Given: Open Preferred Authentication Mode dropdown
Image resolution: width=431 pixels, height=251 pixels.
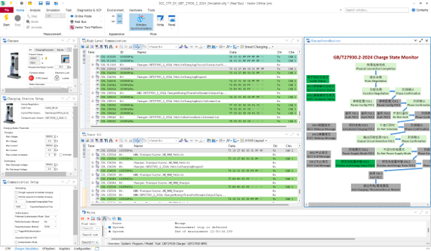Looking at the screenshot, I should tap(50, 217).
